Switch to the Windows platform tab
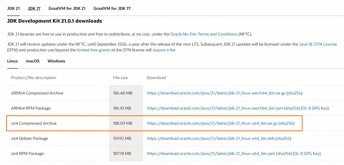 56,61
